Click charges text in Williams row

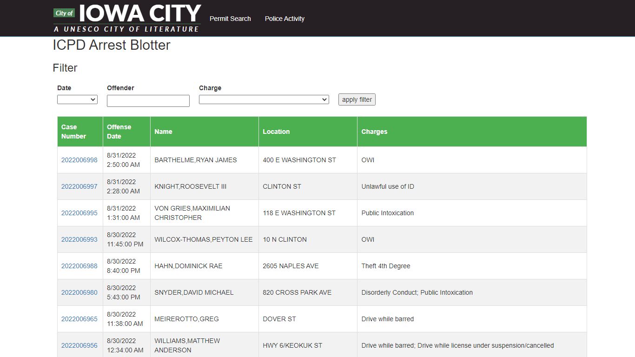pyautogui.click(x=457, y=345)
